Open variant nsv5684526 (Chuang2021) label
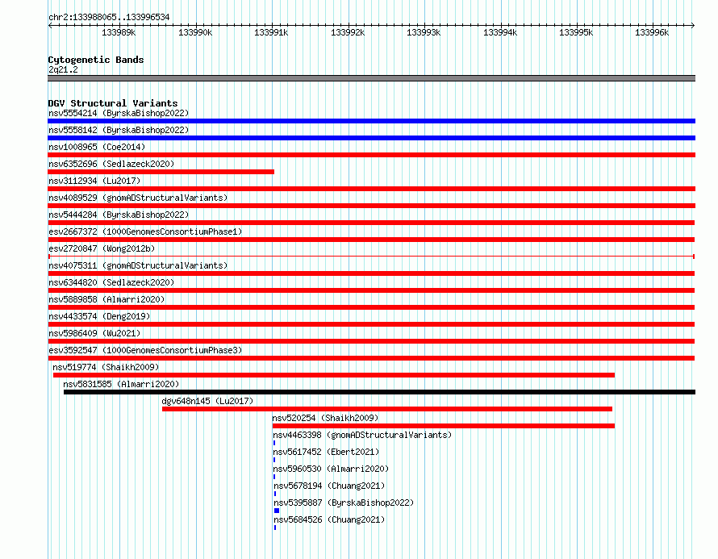Screen dimensions: 718x559 329,519
